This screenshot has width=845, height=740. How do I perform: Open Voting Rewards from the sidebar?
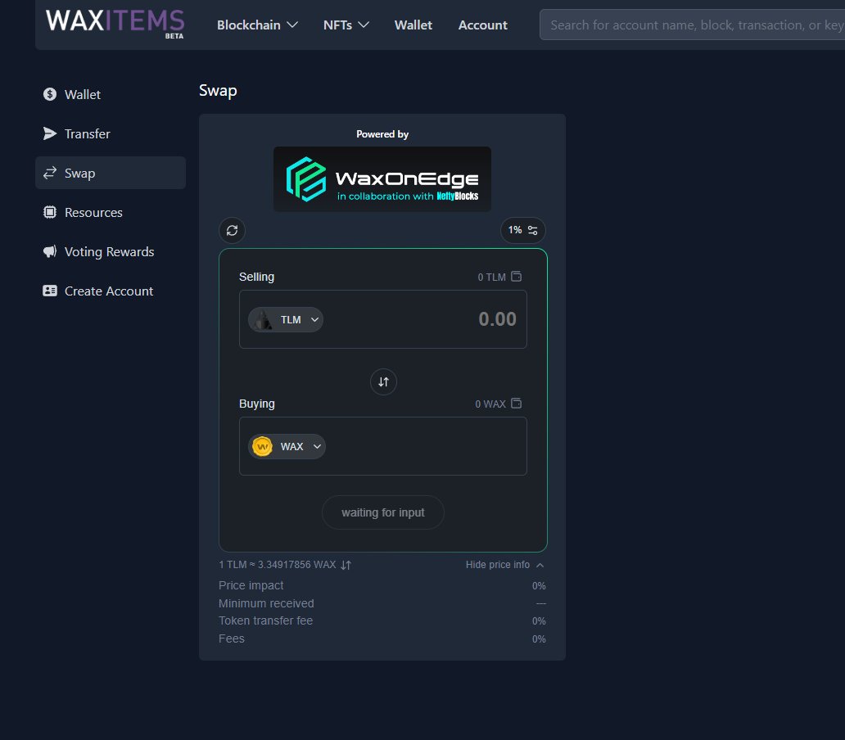111,251
